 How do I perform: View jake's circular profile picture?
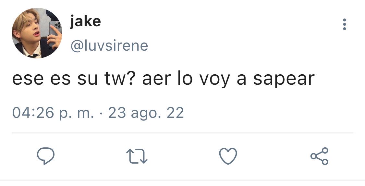click(x=37, y=33)
